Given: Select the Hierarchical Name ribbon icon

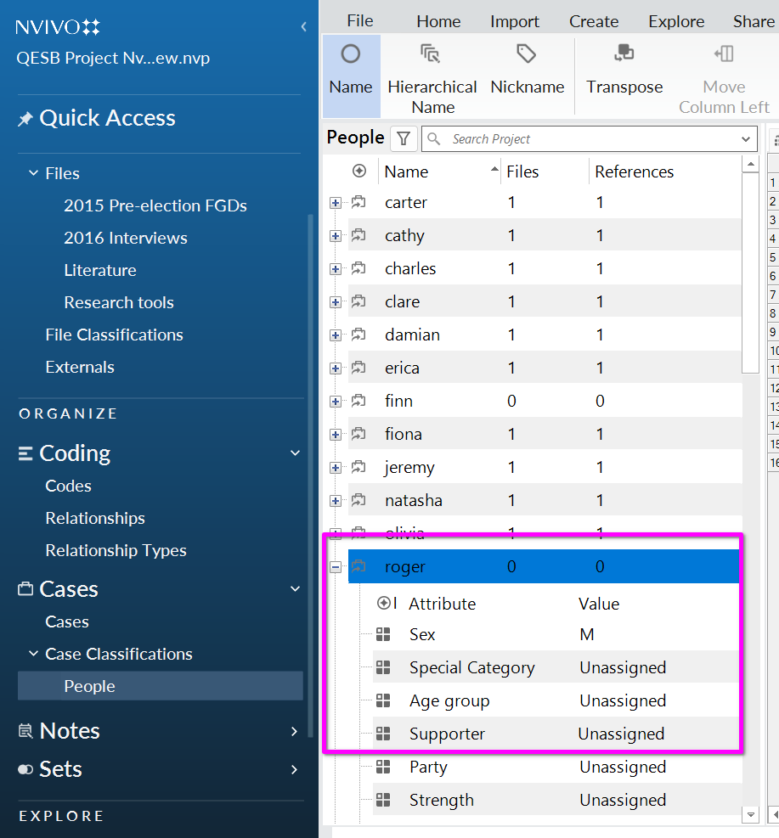Looking at the screenshot, I should 432,55.
